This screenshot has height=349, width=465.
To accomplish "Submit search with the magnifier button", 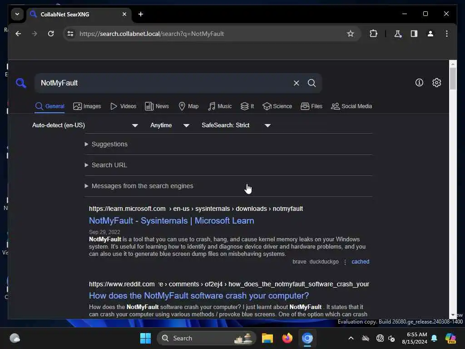I will (x=312, y=83).
